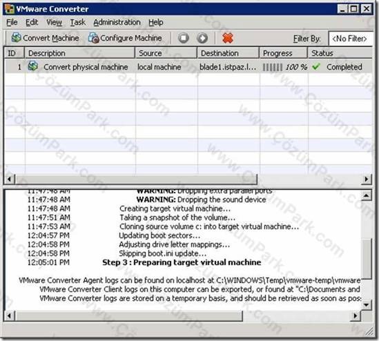Open the Help menu
The image size is (379, 341).
(155, 23)
